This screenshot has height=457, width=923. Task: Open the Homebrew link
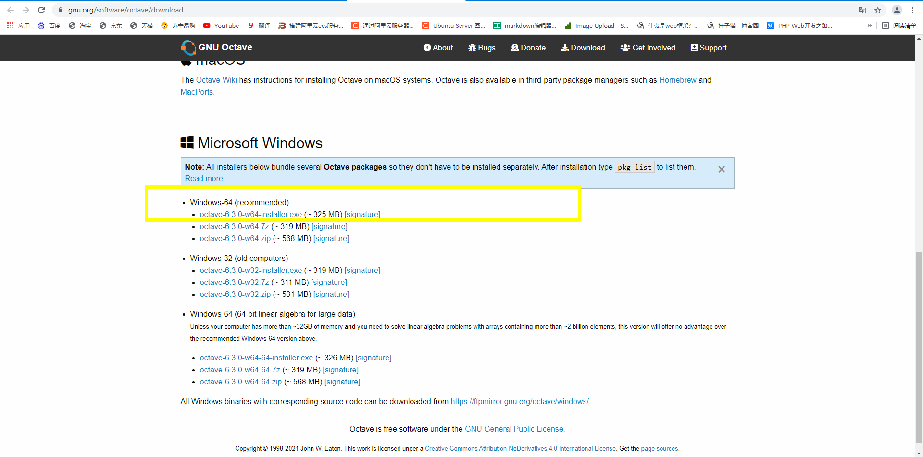[x=678, y=80]
